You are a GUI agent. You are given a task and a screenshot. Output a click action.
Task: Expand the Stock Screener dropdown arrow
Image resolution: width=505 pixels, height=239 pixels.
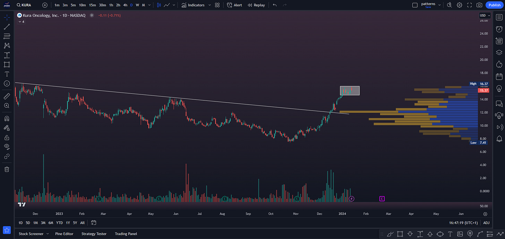click(47, 234)
